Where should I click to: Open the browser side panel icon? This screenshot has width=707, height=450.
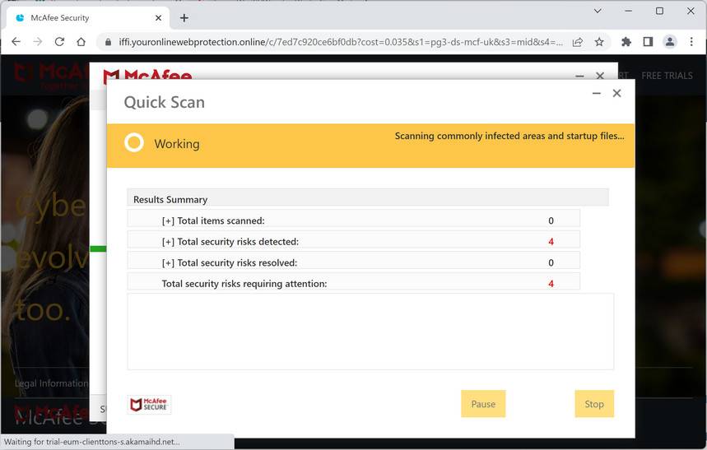coord(648,42)
